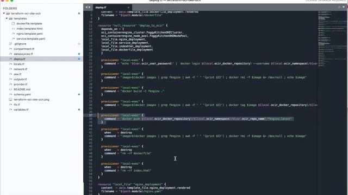Screen dimensions: 348x195
Task: Open nginx.template.yaml file
Action: pyautogui.click(x=29, y=34)
